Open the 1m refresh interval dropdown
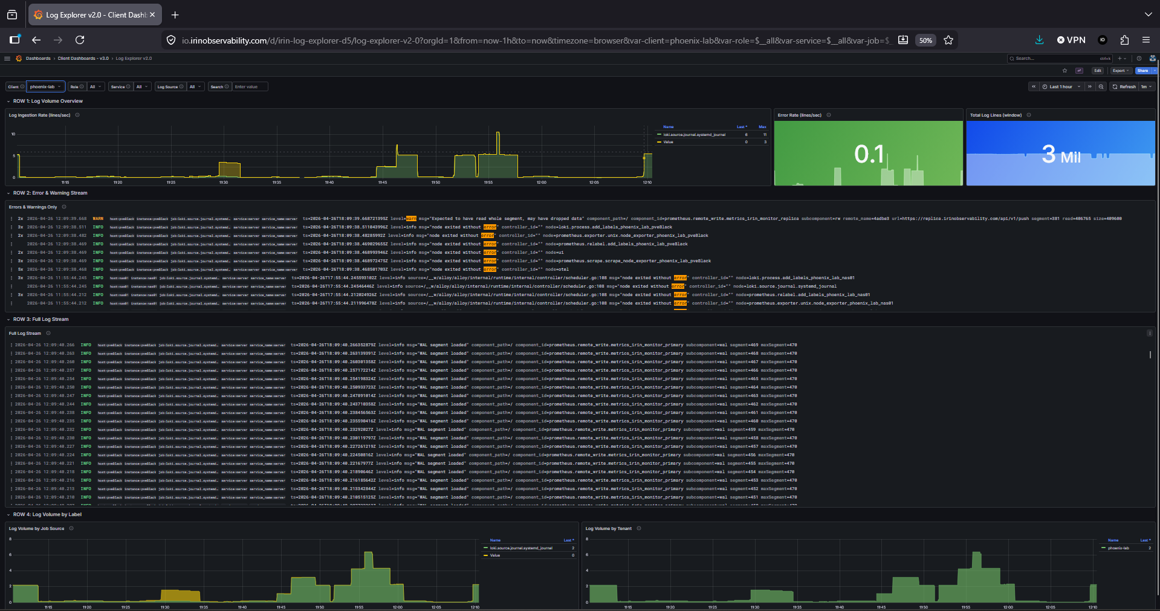The image size is (1160, 611). (x=1147, y=86)
